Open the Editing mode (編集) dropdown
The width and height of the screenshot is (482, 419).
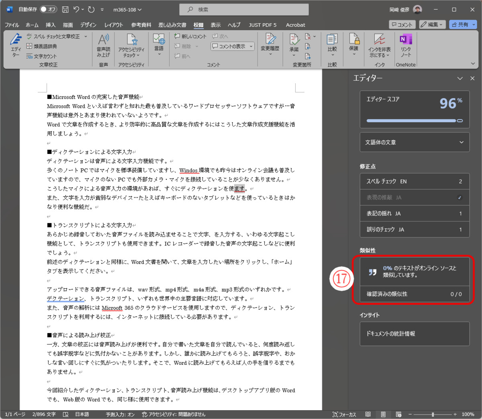(x=432, y=25)
